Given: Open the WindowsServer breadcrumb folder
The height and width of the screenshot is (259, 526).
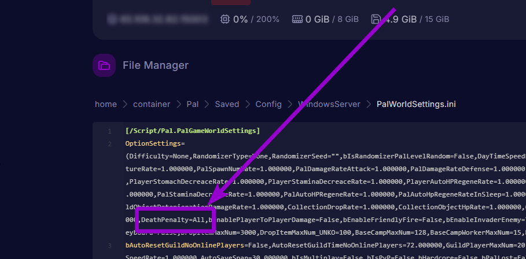Looking at the screenshot, I should coord(329,104).
